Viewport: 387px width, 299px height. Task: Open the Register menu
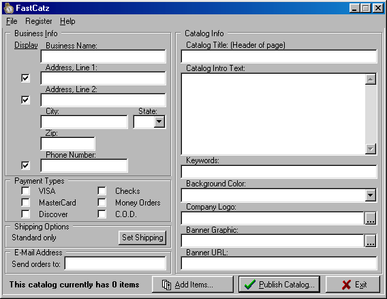click(39, 21)
